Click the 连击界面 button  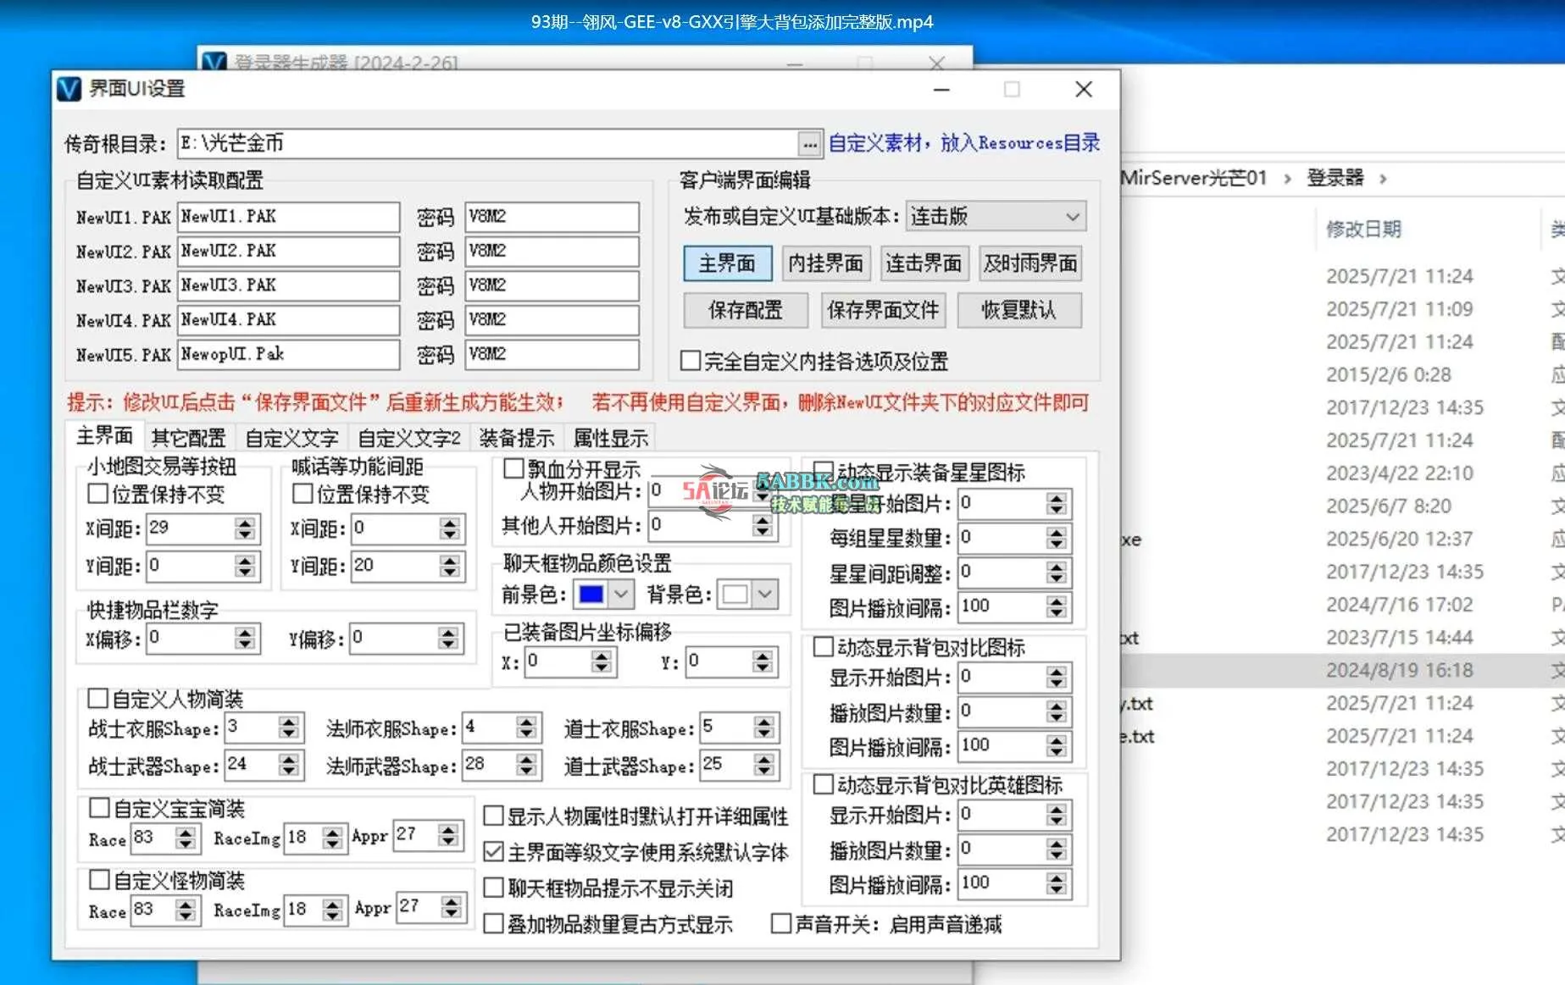(x=924, y=263)
